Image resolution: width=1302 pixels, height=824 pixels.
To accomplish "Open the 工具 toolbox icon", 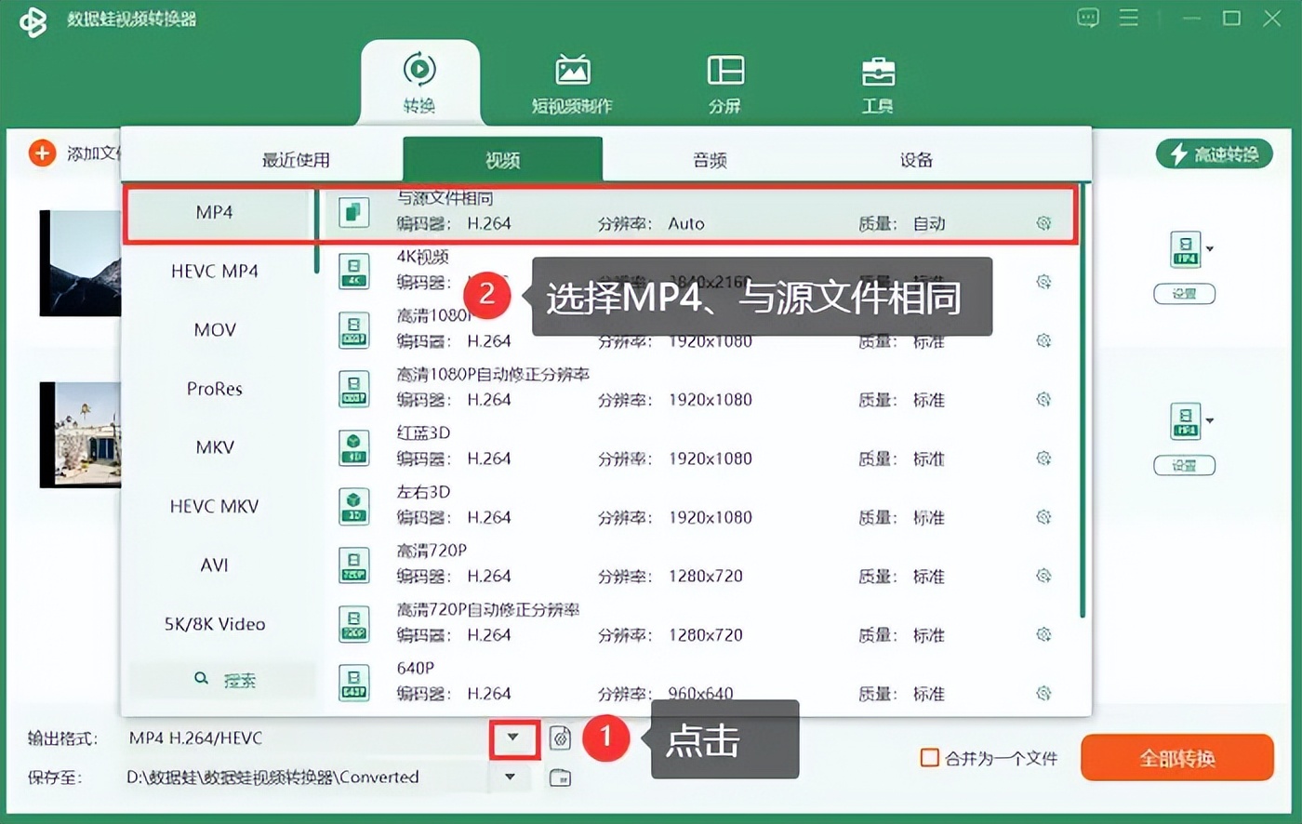I will click(x=877, y=71).
